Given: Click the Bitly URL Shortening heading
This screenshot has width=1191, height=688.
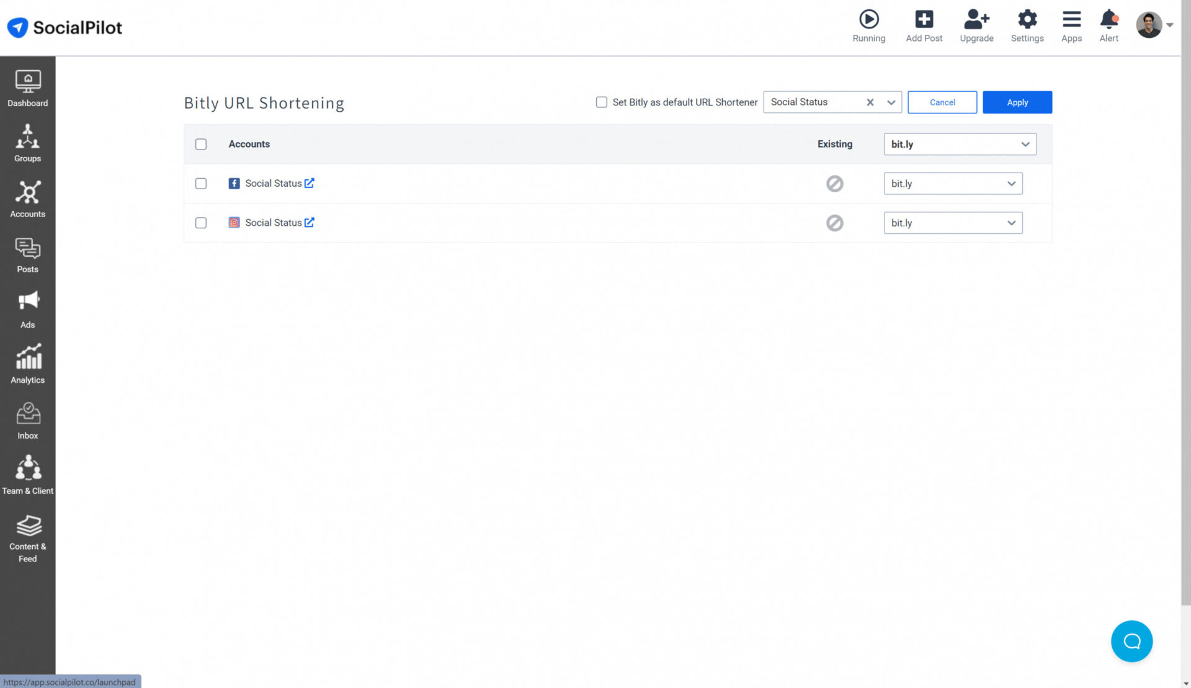Looking at the screenshot, I should point(264,103).
